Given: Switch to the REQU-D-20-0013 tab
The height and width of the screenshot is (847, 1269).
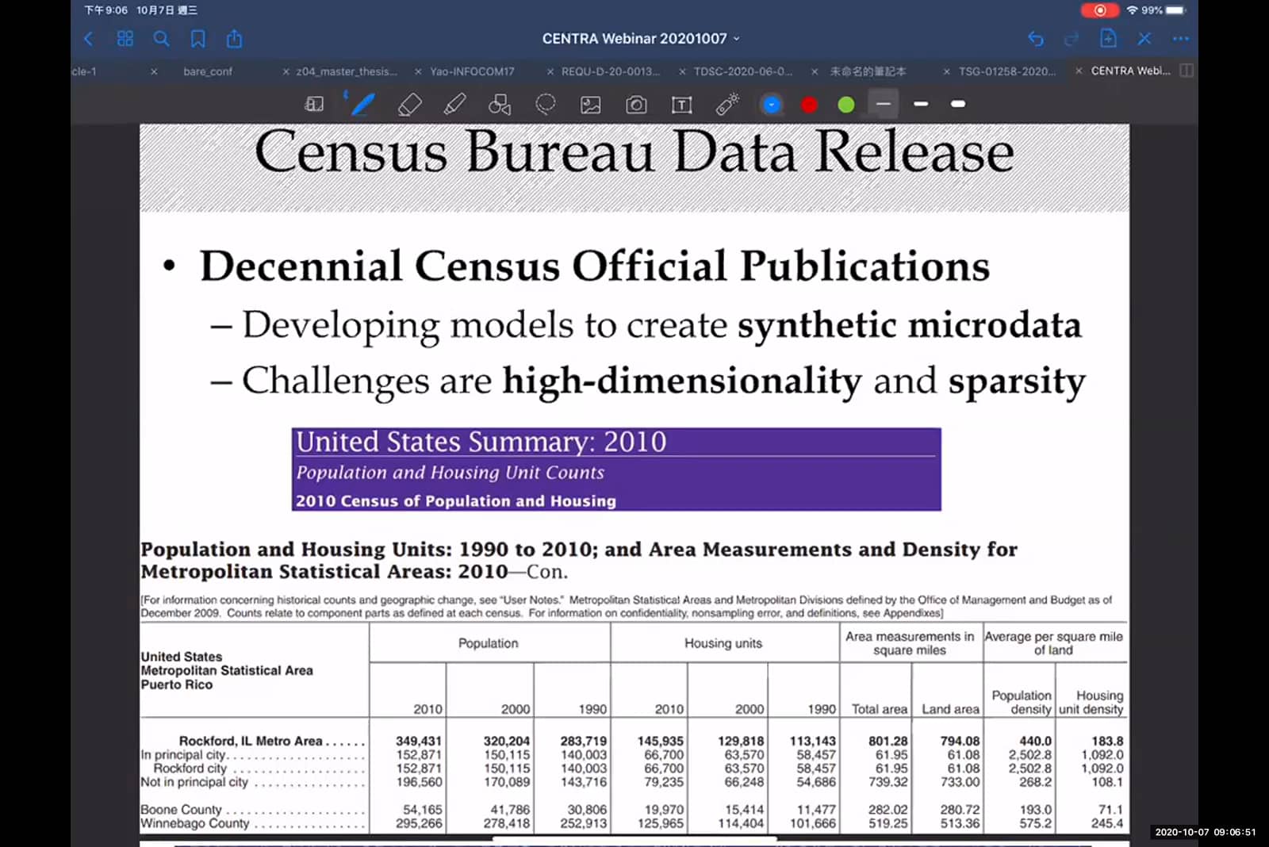Looking at the screenshot, I should (611, 71).
